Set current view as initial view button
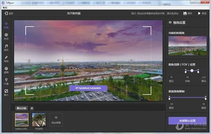Viewport: 211px width, 134px height. pyautogui.click(x=88, y=88)
